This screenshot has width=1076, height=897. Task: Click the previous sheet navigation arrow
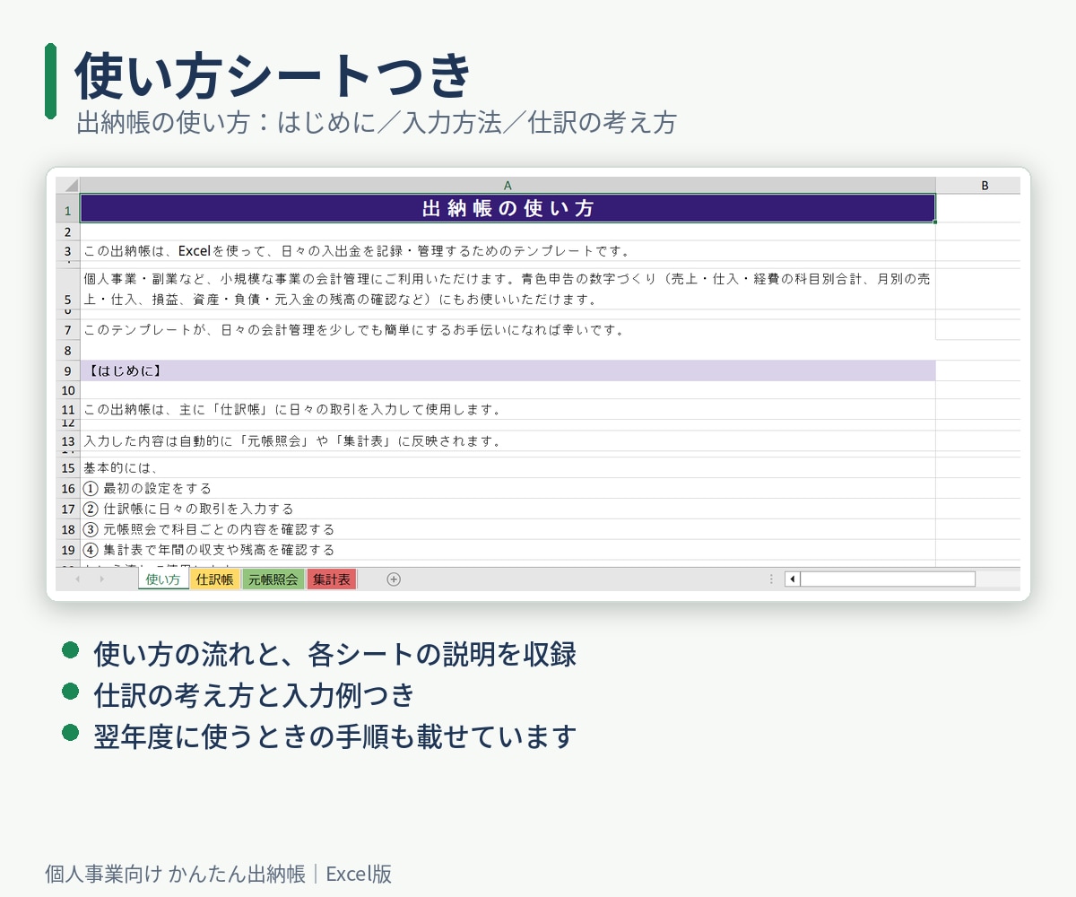click(x=77, y=579)
